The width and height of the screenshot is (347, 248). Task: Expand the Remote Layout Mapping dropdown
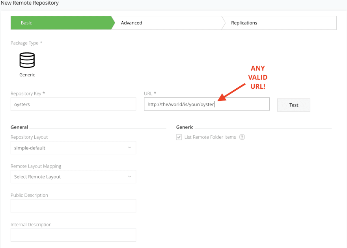73,177
